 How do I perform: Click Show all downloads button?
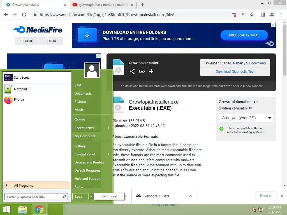(266, 196)
